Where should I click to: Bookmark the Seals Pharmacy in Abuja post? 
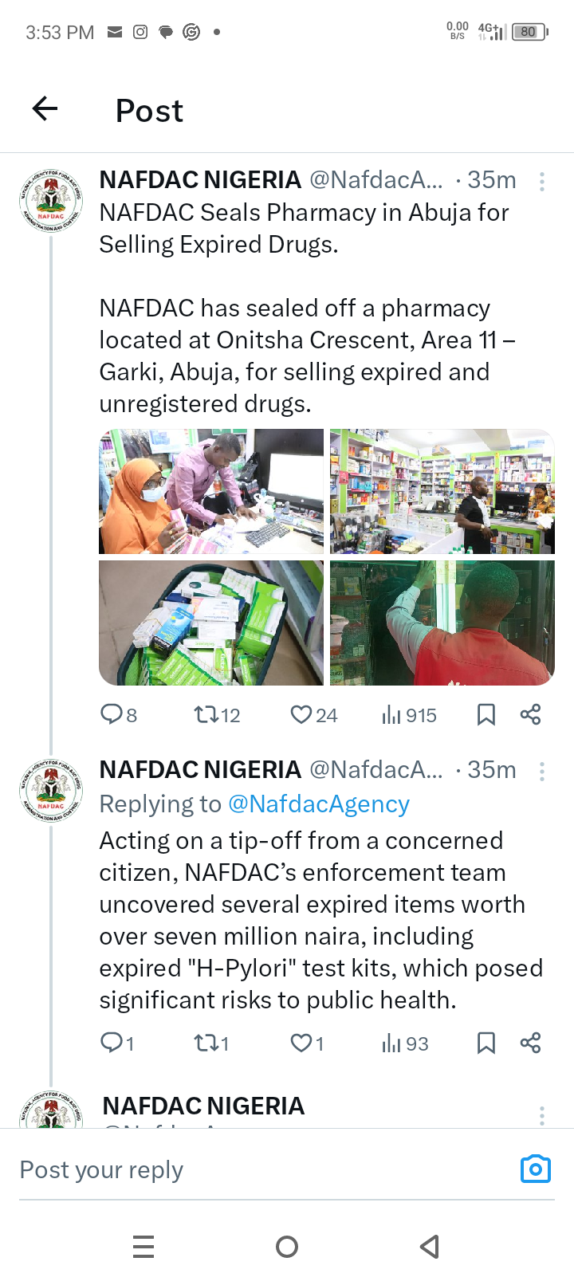click(x=486, y=714)
